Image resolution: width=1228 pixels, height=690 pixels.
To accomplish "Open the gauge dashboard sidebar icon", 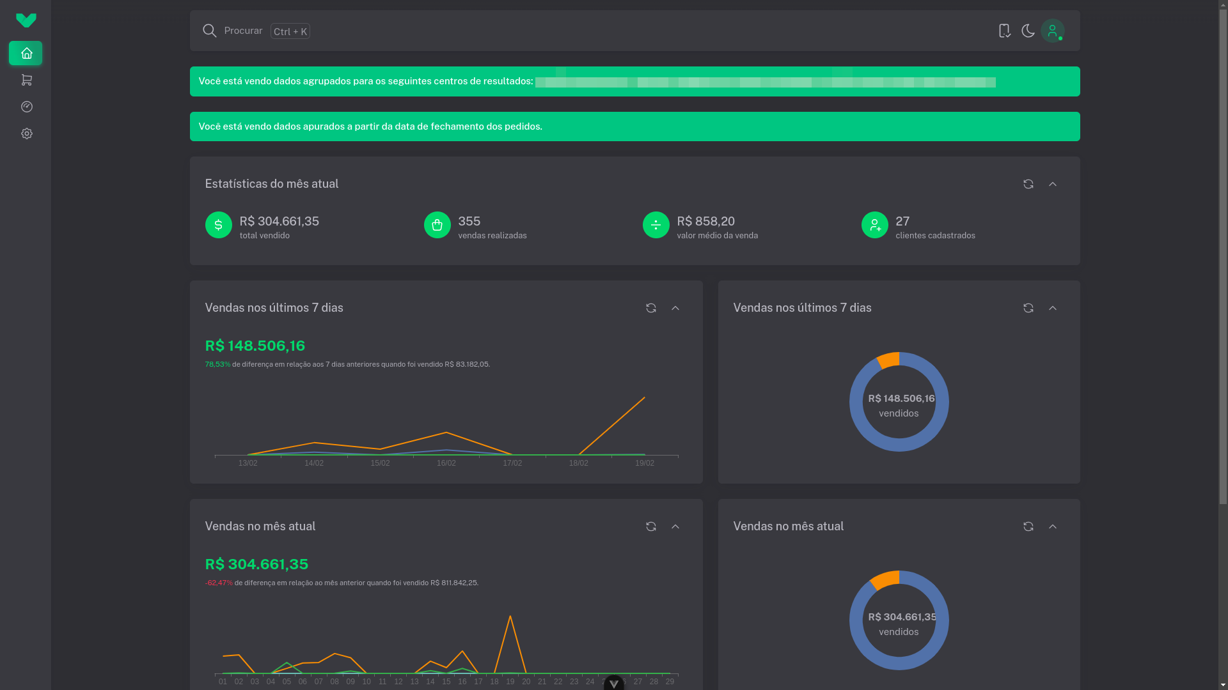I will (x=26, y=107).
